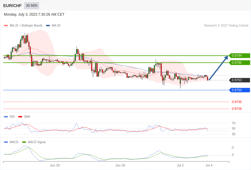The image size is (251, 170).
Task: Click the MACD Signal legend swatch
Action: [x=24, y=142]
